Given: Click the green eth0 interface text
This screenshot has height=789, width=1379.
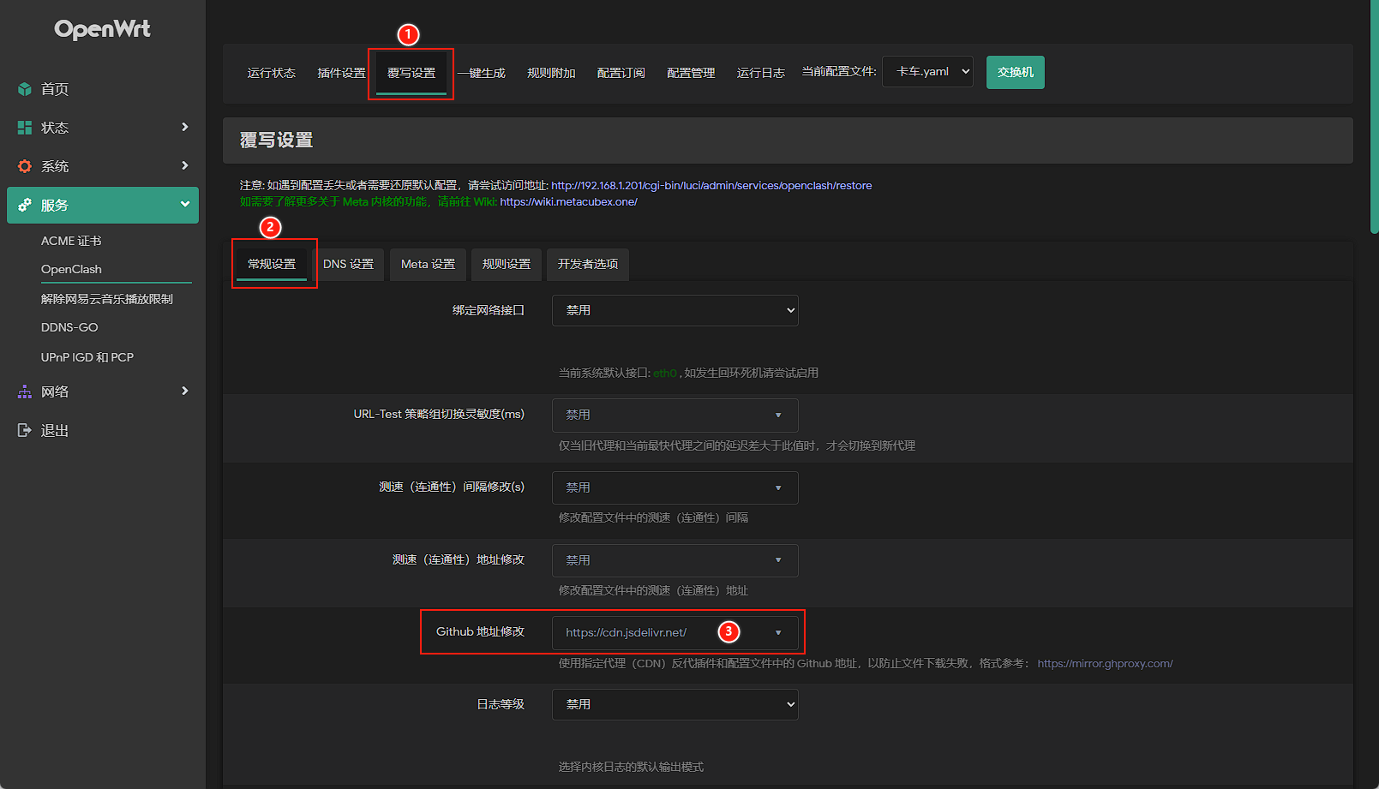Looking at the screenshot, I should (664, 373).
